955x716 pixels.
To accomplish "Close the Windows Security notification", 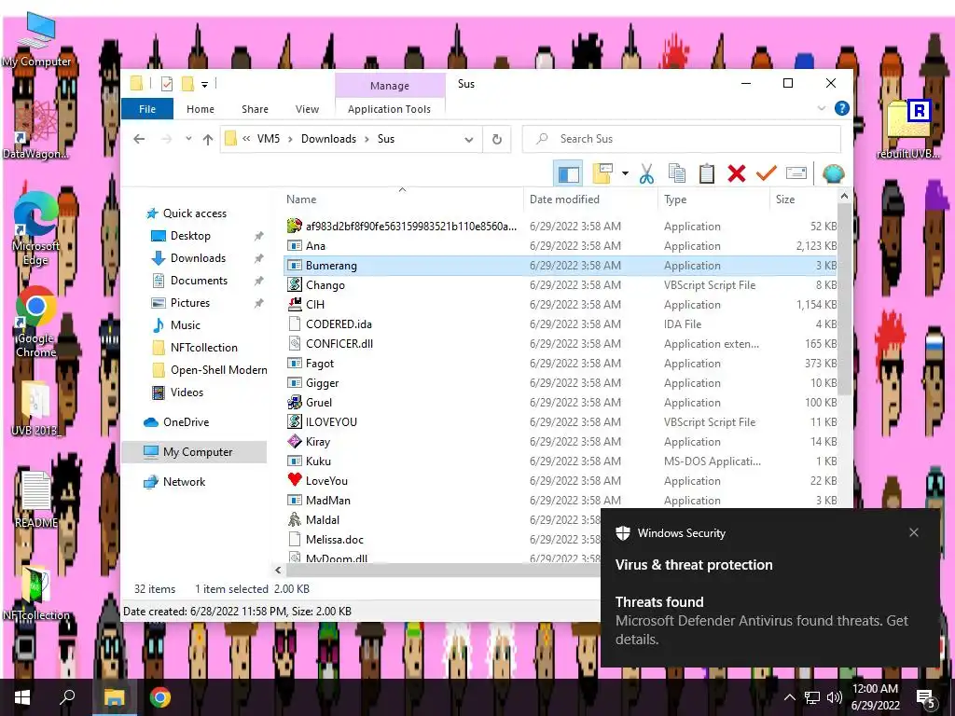I will tap(914, 532).
